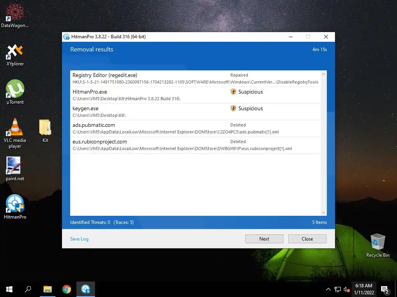Open File Explorer from the taskbar
This screenshot has height=297, width=397.
click(x=47, y=289)
